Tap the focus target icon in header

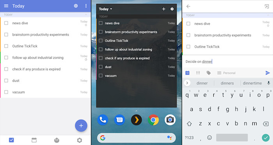tap(76, 6)
